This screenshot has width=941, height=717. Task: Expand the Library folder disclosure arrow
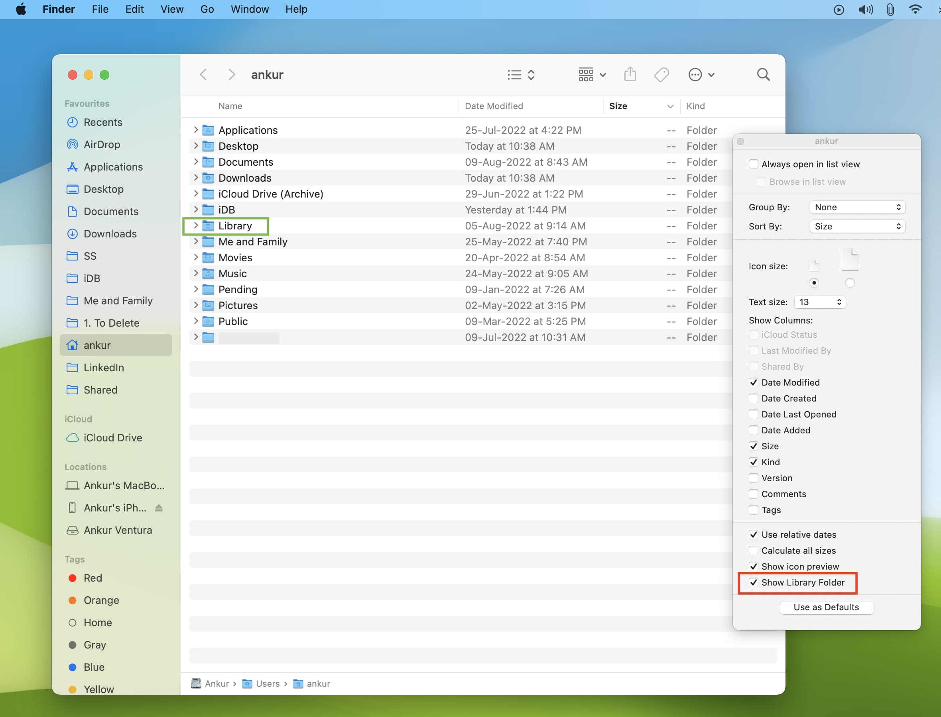196,226
